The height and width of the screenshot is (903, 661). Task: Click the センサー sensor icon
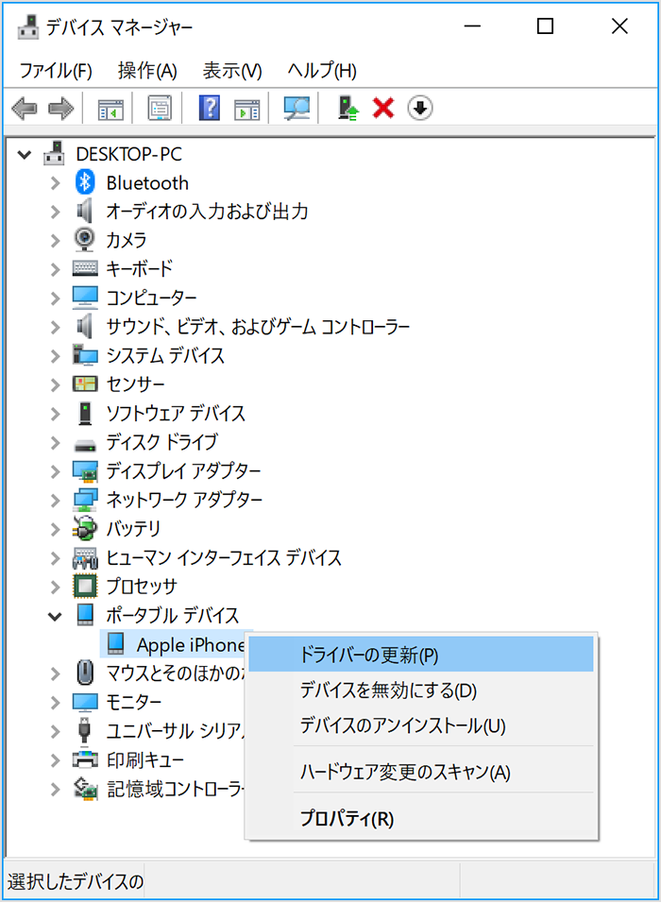click(x=85, y=384)
